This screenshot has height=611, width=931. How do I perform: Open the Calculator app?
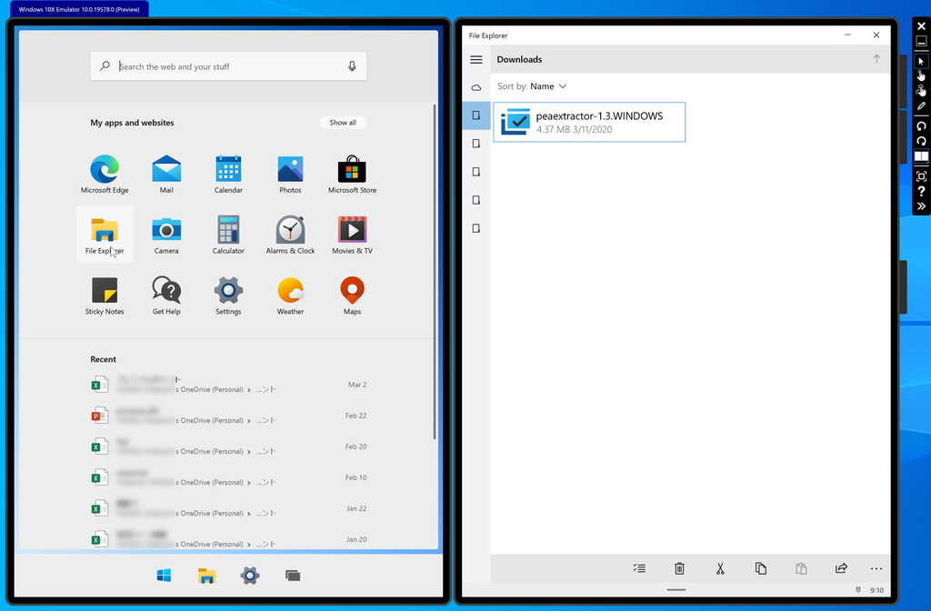click(228, 235)
